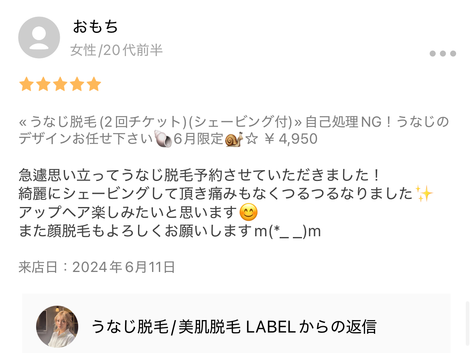Click the second rating star

coord(43,84)
